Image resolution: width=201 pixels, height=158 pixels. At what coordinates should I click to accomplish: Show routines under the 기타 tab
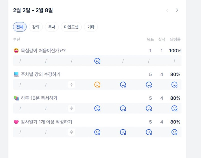tap(91, 27)
